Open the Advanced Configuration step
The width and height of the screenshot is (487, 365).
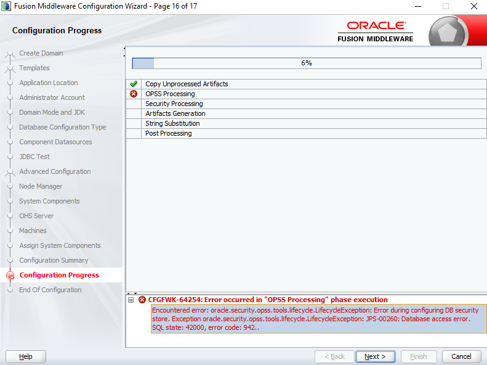[x=55, y=171]
